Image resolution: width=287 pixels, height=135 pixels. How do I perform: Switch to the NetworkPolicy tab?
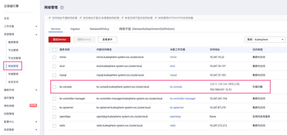coord(99,29)
